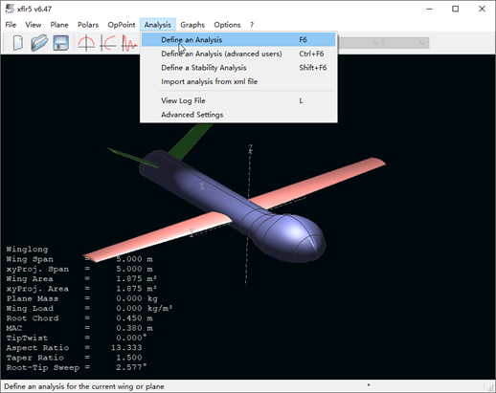Open the Polars menu

pyautogui.click(x=88, y=25)
